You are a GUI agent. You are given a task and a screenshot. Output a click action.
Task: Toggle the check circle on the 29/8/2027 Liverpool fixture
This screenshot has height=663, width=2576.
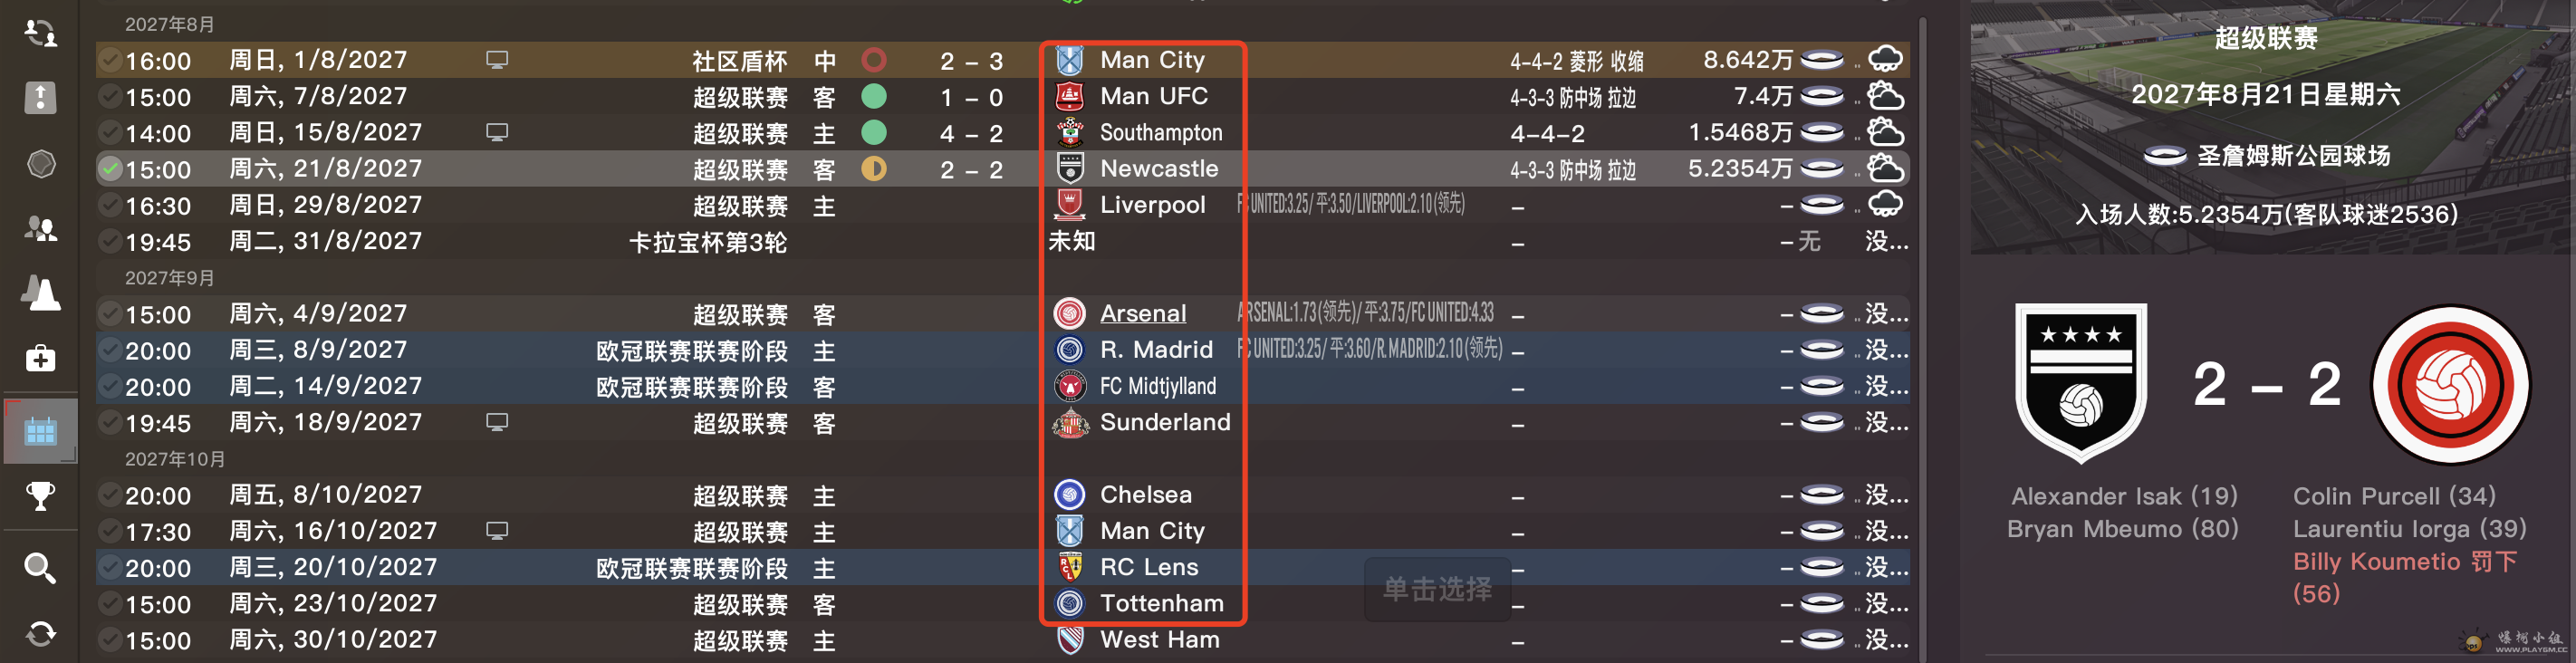point(110,205)
